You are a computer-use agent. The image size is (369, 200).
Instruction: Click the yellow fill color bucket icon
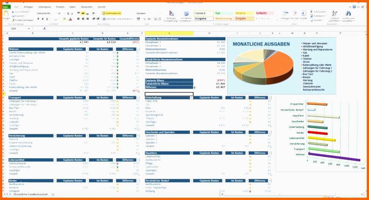[64, 19]
